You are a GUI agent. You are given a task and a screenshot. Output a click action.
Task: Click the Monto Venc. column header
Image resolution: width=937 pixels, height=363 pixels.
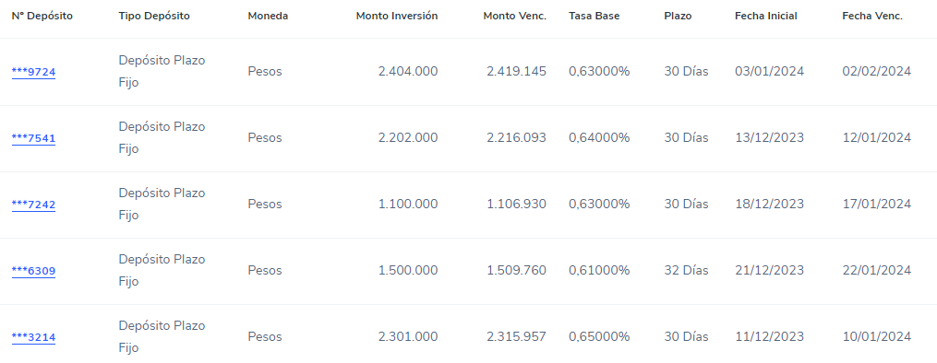point(514,16)
